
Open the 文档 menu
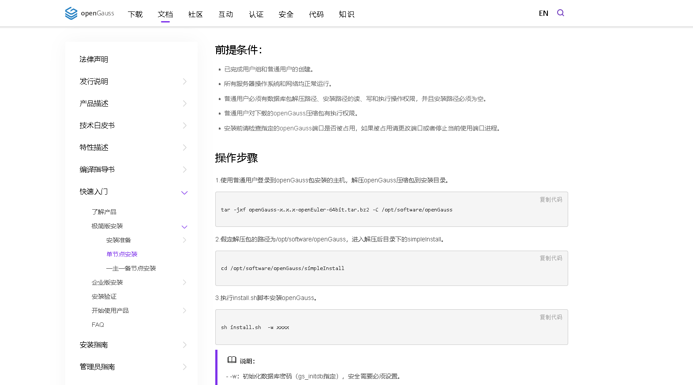[x=165, y=14]
